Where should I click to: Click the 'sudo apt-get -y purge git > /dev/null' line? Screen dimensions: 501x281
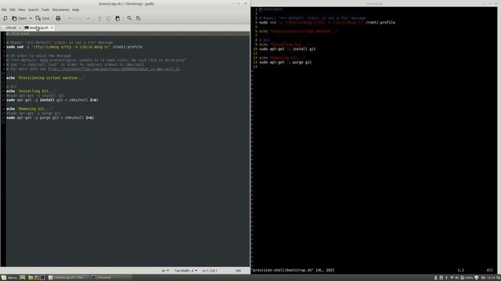50,118
